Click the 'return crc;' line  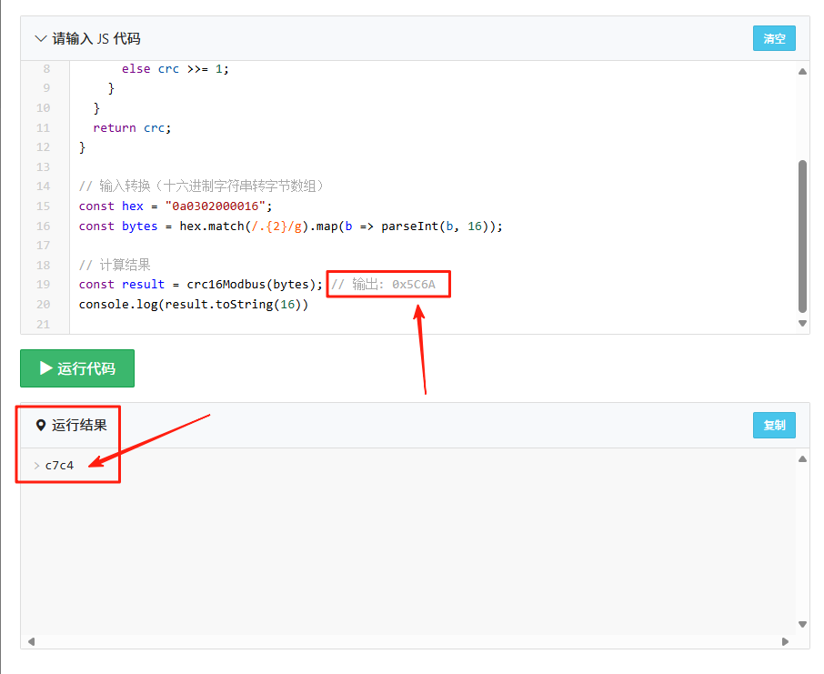pyautogui.click(x=132, y=127)
